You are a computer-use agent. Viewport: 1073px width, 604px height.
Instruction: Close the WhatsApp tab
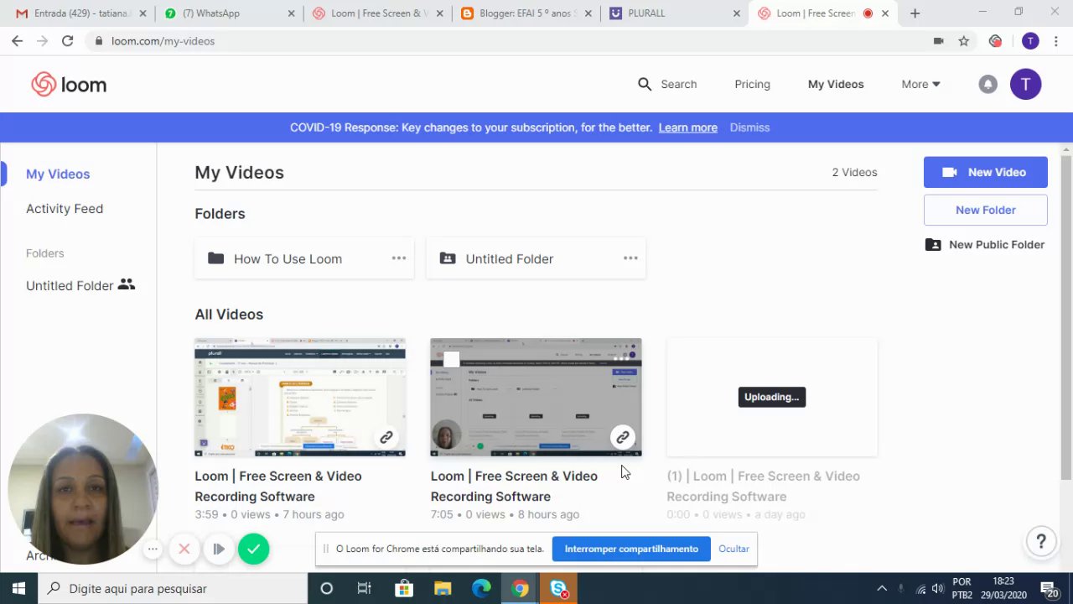pyautogui.click(x=291, y=13)
